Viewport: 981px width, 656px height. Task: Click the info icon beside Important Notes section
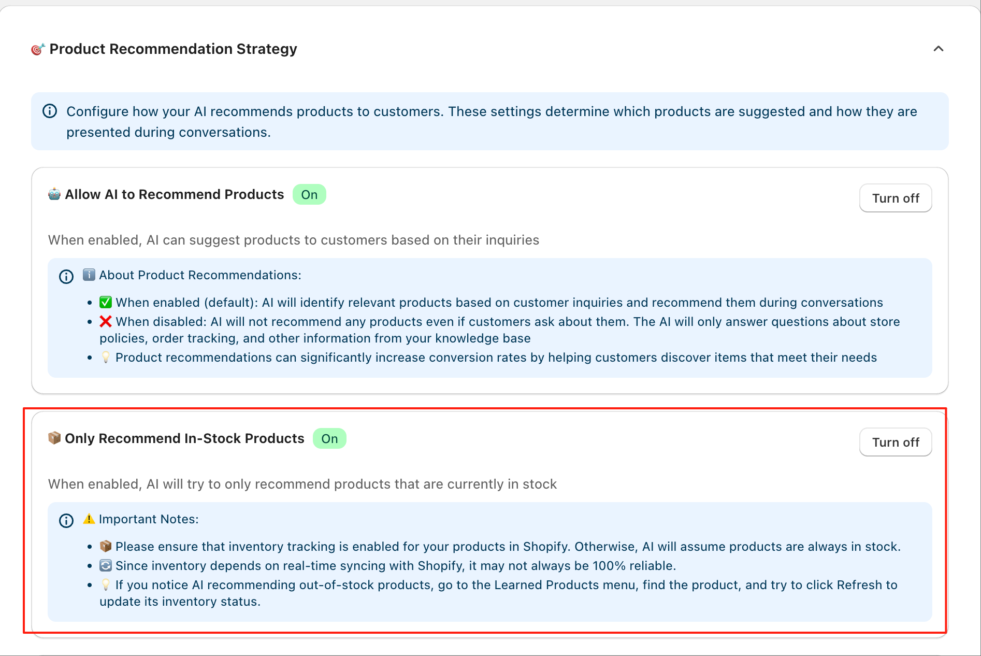66,521
